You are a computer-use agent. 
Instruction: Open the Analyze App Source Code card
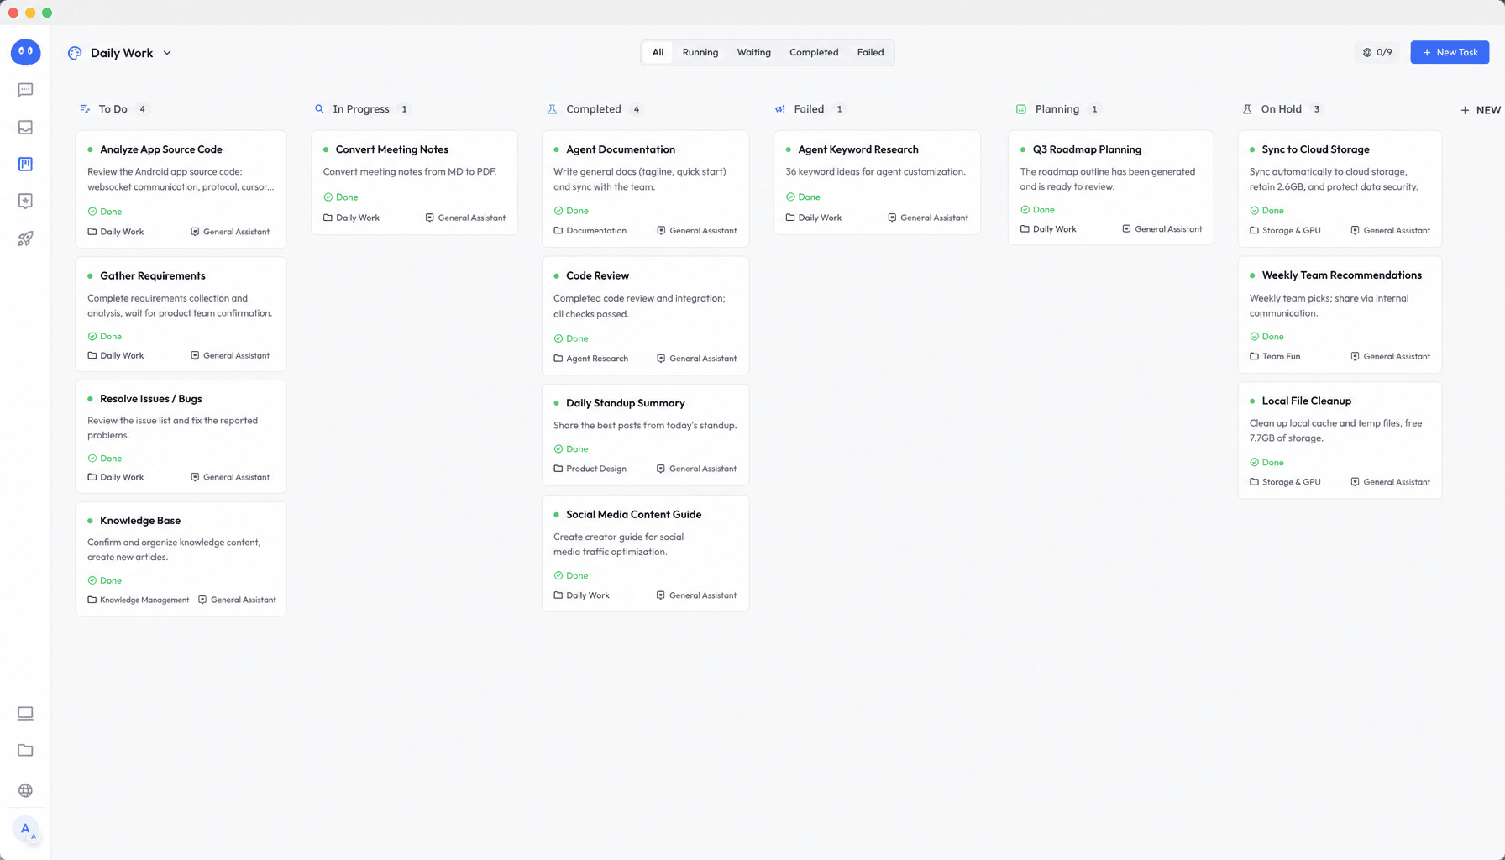click(x=181, y=189)
